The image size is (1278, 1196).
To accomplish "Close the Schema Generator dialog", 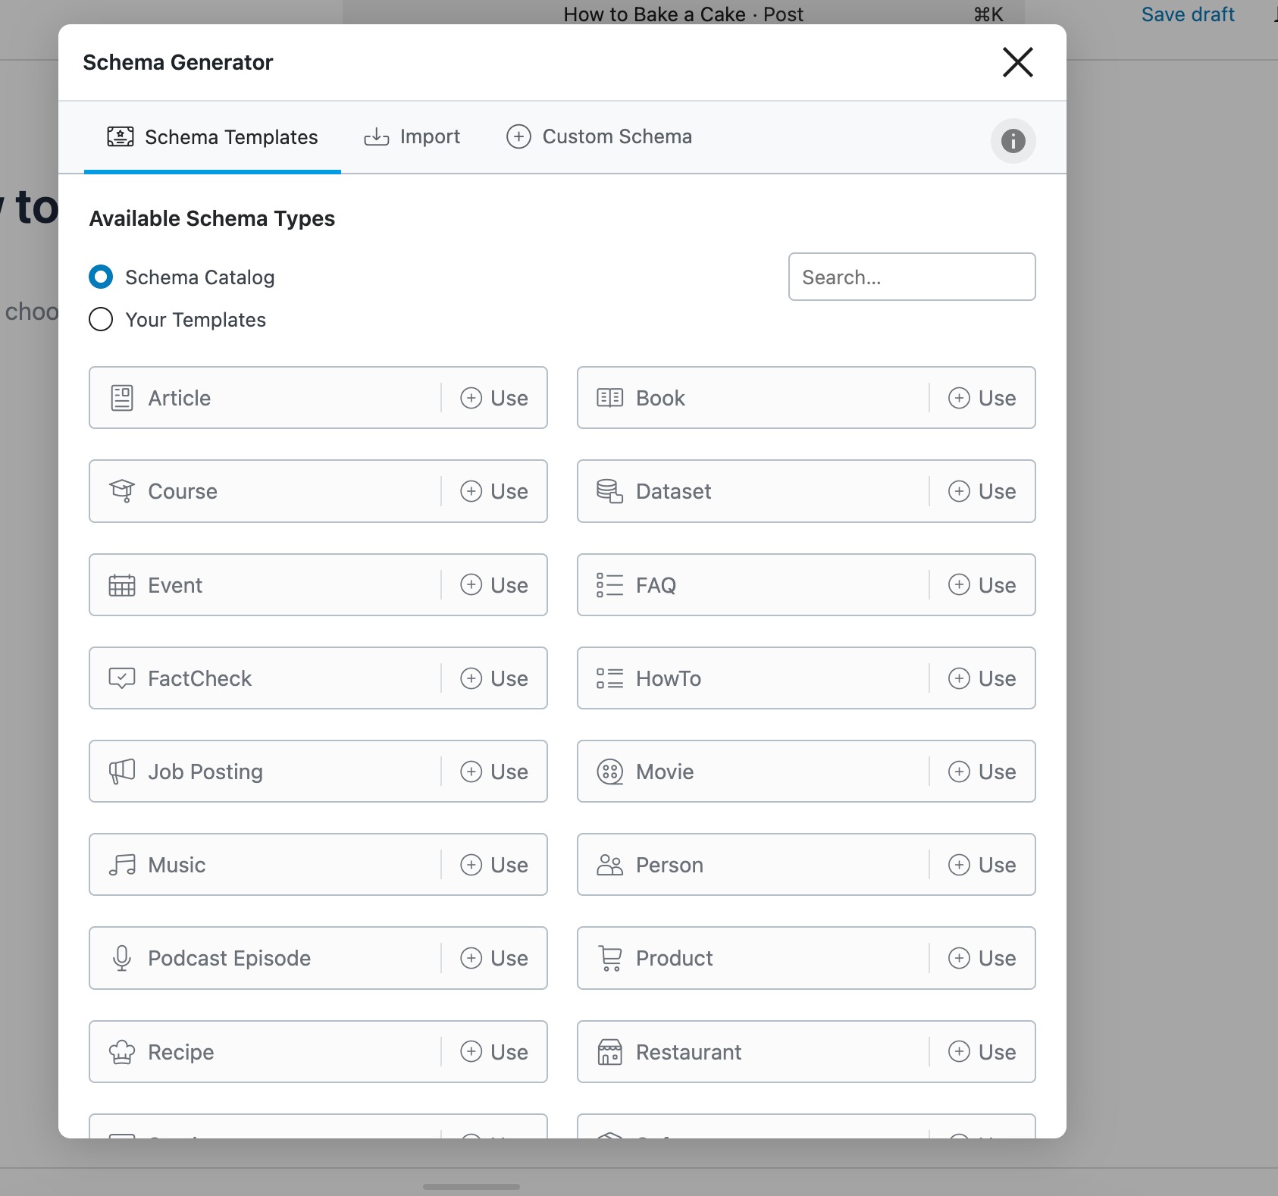I will coord(1017,62).
